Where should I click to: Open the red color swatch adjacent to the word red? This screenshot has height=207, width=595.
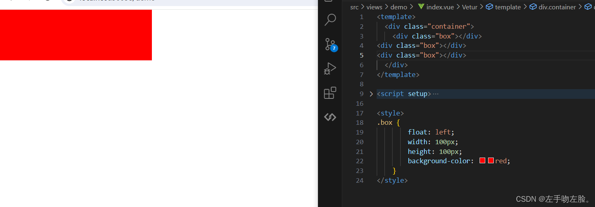point(491,161)
